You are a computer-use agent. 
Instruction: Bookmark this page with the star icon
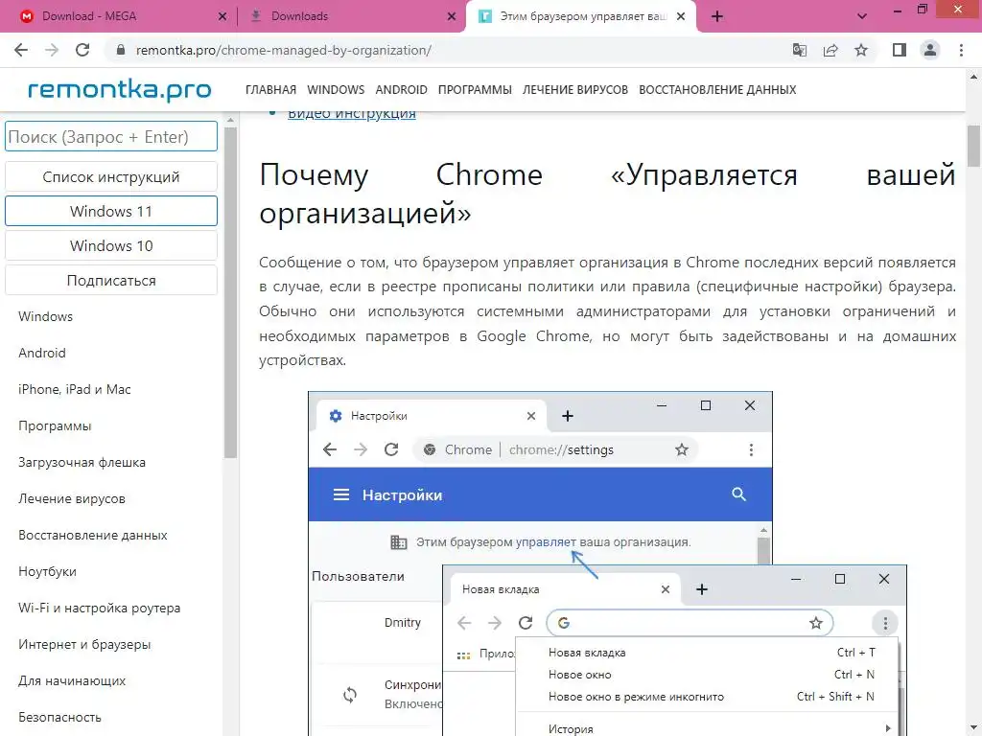861,50
